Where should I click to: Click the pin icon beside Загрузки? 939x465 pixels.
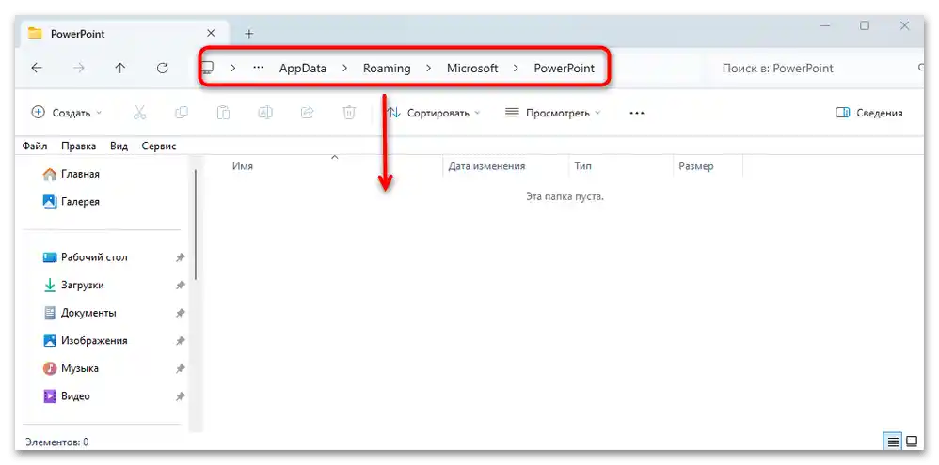(x=180, y=286)
